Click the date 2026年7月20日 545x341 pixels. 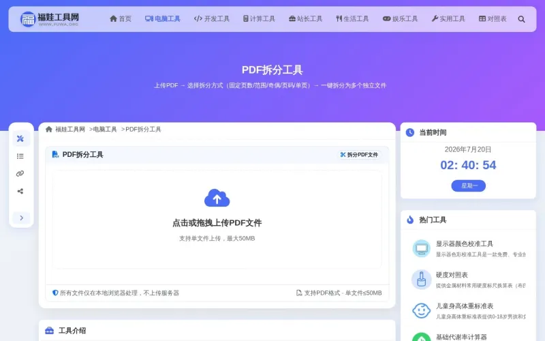tap(468, 149)
